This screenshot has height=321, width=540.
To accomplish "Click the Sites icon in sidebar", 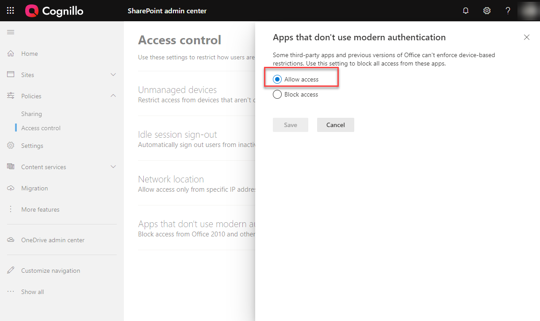I will 11,75.
